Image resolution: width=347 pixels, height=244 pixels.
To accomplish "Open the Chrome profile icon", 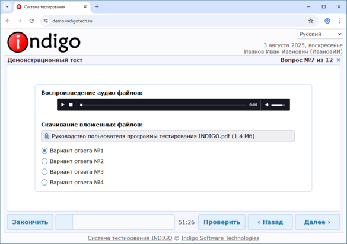I will [327, 21].
